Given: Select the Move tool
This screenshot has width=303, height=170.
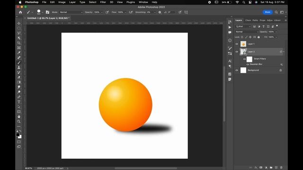Looking at the screenshot, I should pyautogui.click(x=19, y=23).
